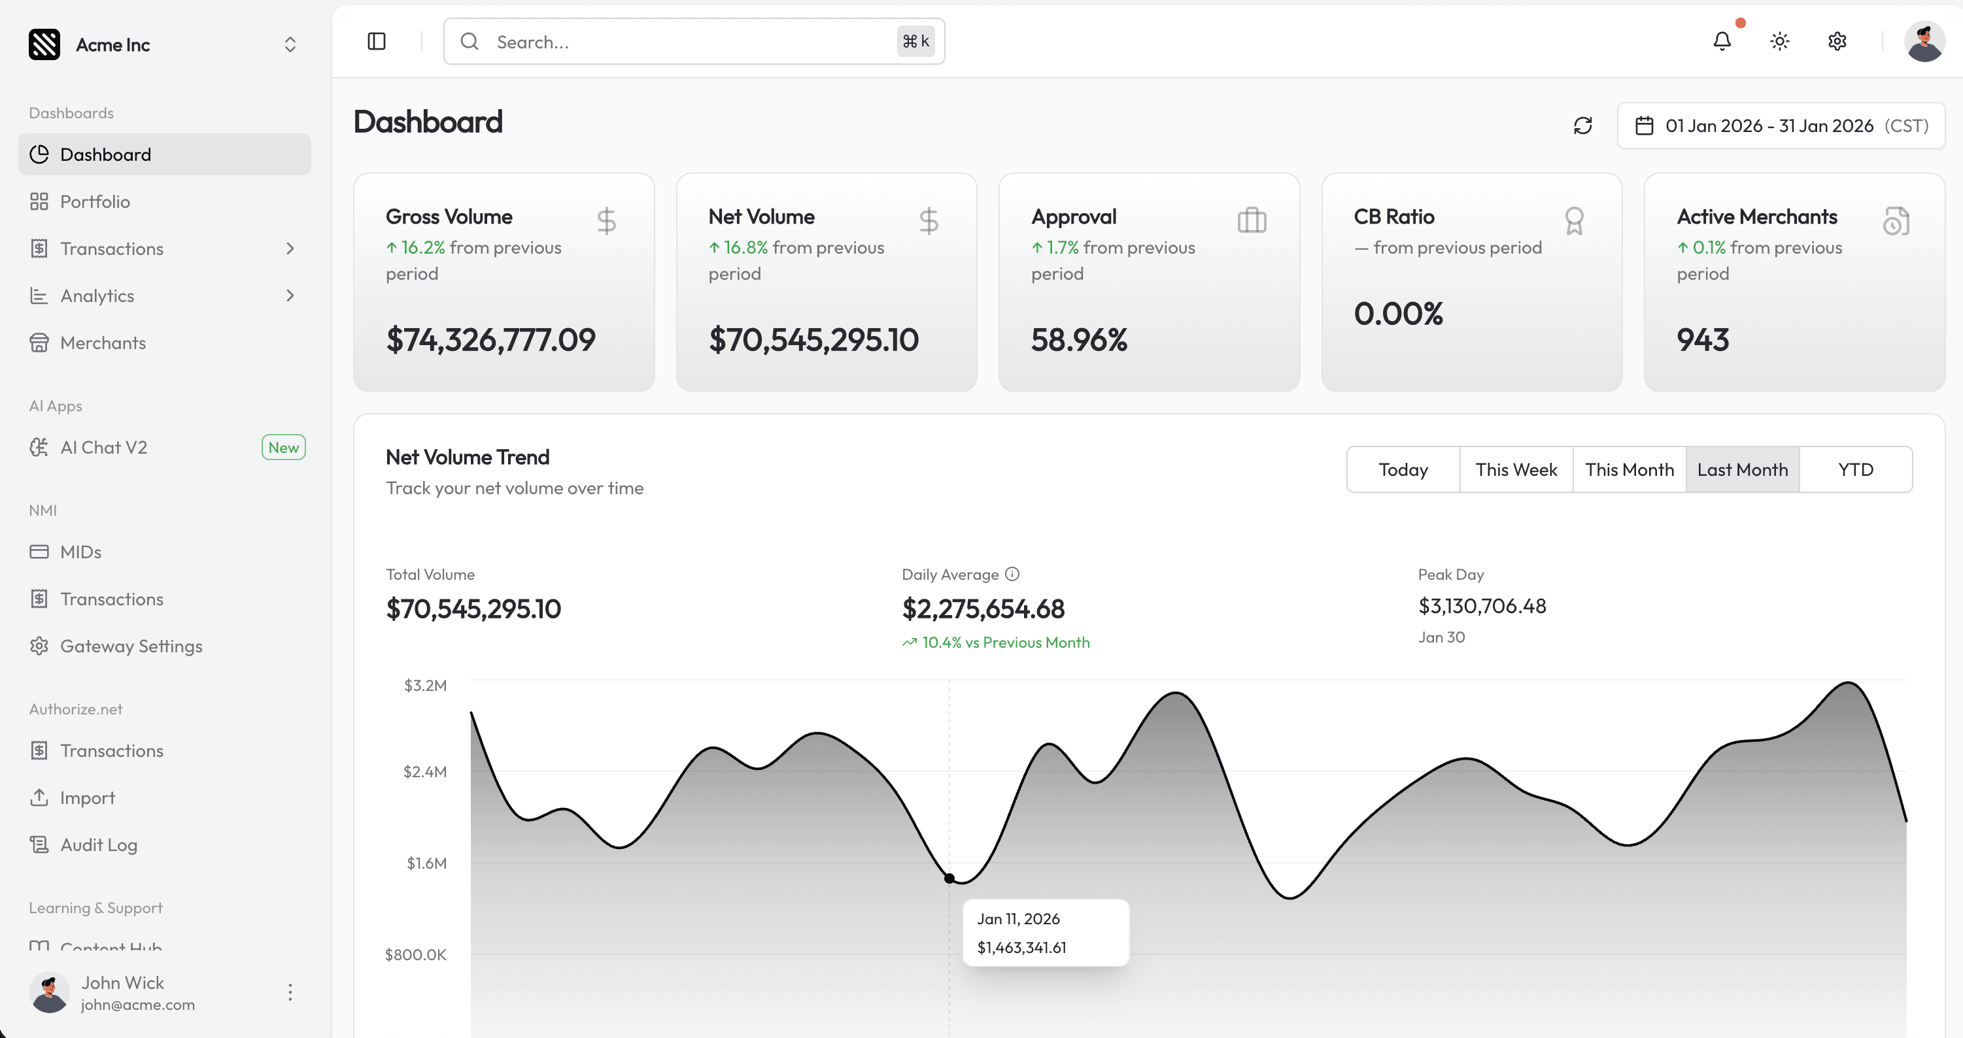This screenshot has height=1038, width=1963.
Task: Open the settings gear
Action: click(x=1837, y=41)
